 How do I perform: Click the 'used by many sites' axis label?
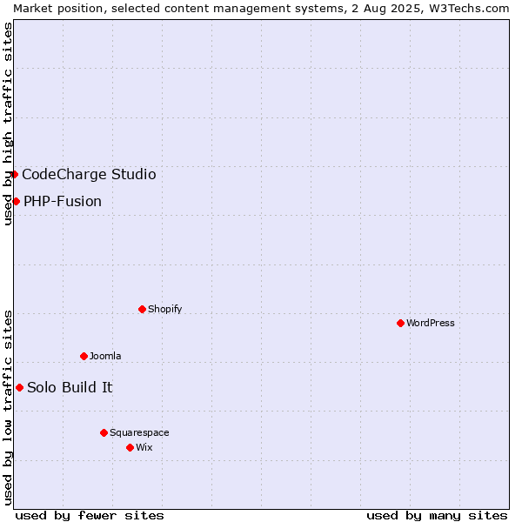tap(437, 516)
